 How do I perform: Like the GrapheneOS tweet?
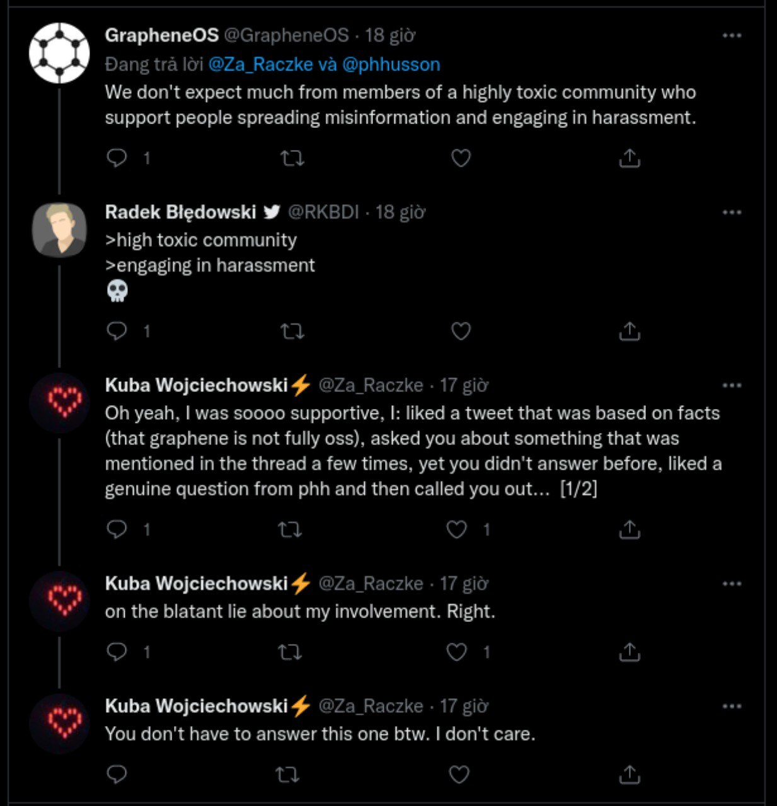coord(461,158)
